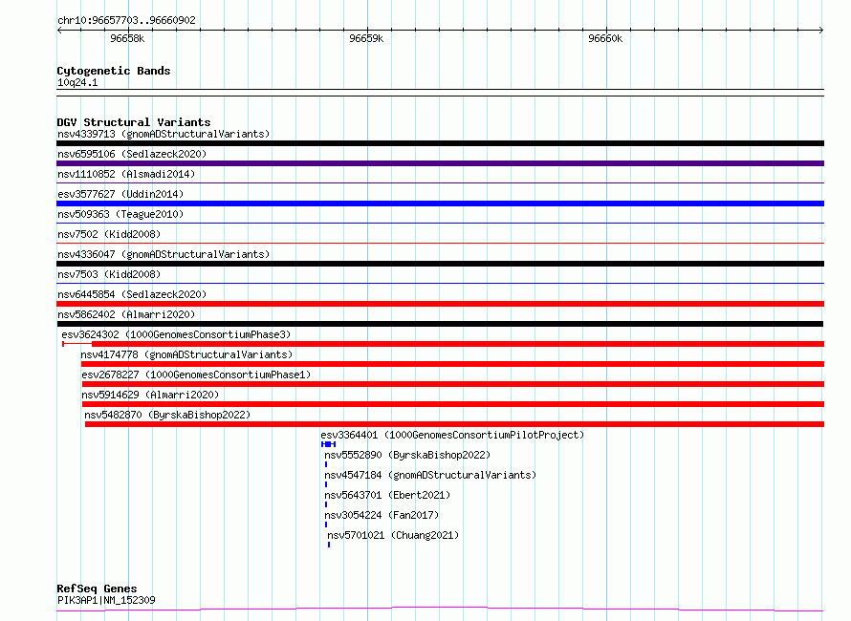Click the blue tick under nsv4547184
This screenshot has height=621, width=851.
pos(326,484)
